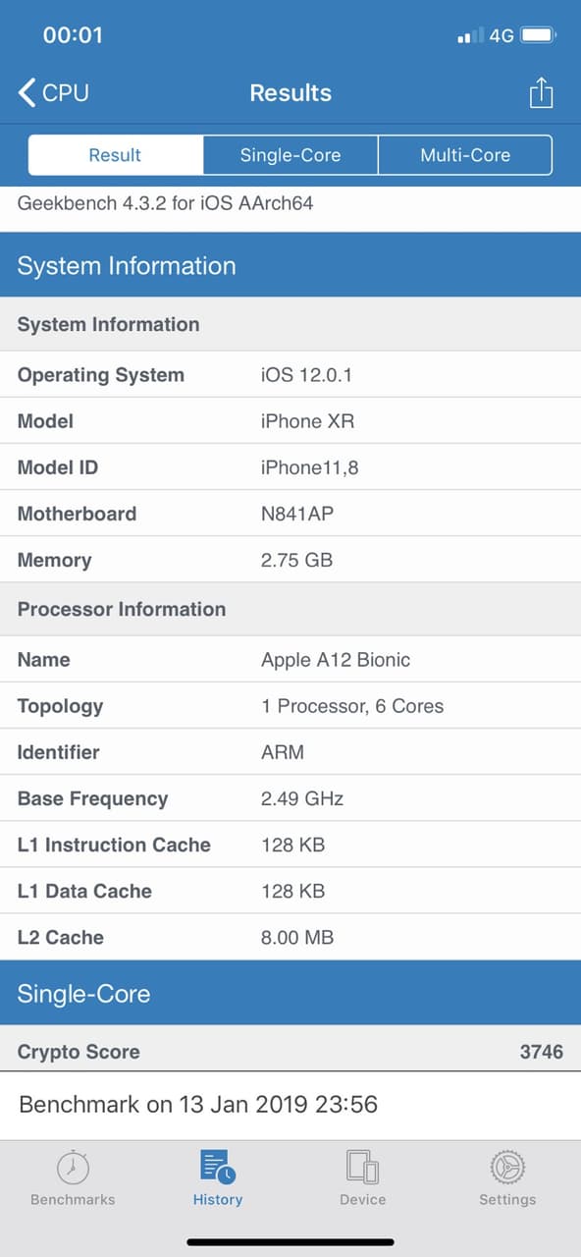
Task: Tap the back chevron arrow
Action: [26, 92]
